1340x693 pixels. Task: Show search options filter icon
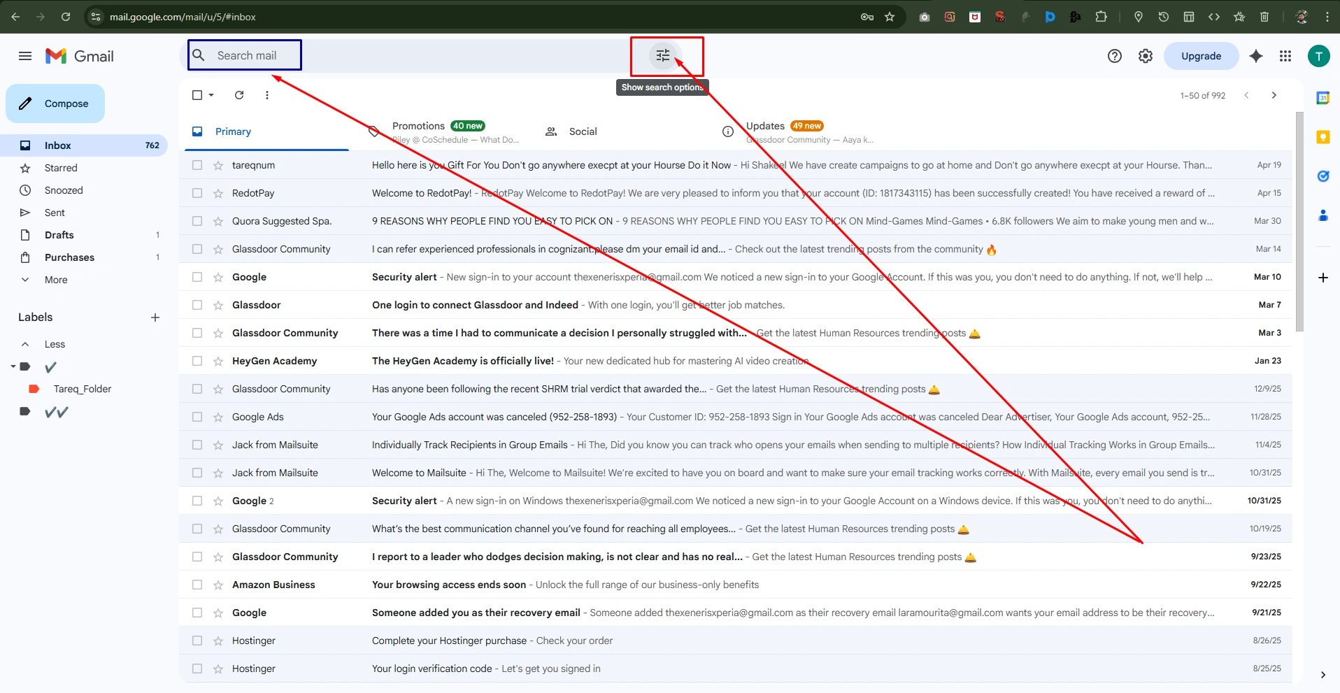pyautogui.click(x=663, y=55)
